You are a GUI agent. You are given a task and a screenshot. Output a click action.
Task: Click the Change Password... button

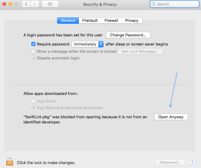pyautogui.click(x=128, y=35)
